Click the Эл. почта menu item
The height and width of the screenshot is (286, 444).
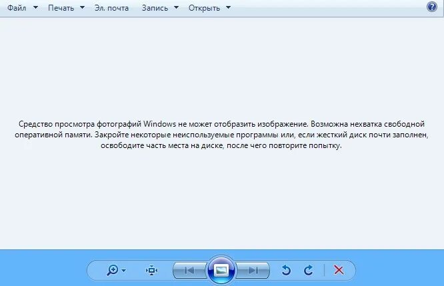[x=111, y=8]
